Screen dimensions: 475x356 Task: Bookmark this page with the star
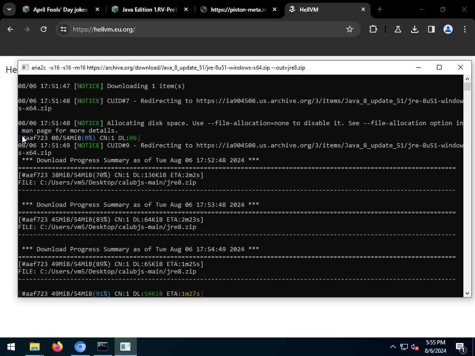[x=350, y=29]
